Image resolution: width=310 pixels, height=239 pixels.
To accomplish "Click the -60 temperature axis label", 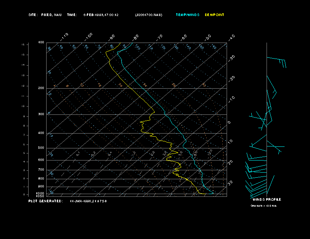I will (184, 37).
